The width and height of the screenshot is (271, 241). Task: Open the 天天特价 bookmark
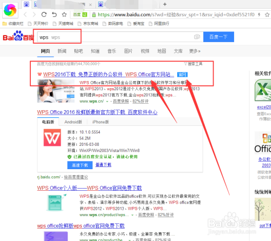pos(38,24)
